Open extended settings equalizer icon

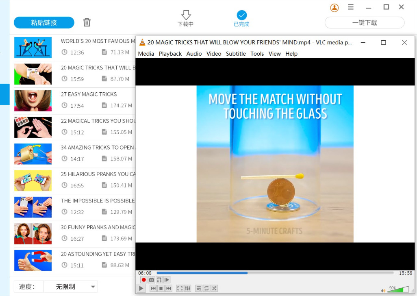tap(187, 288)
